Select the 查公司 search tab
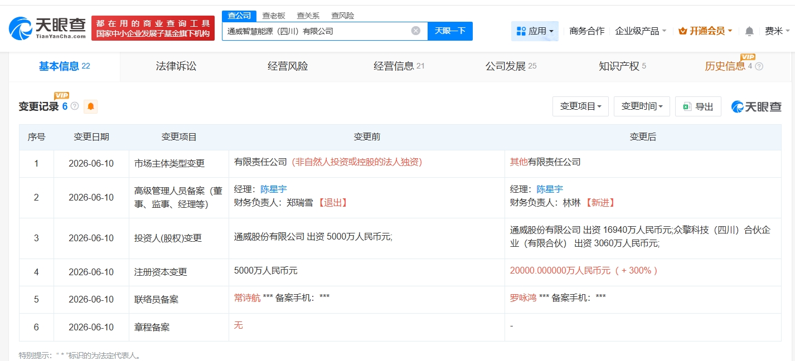The image size is (795, 361). [239, 16]
